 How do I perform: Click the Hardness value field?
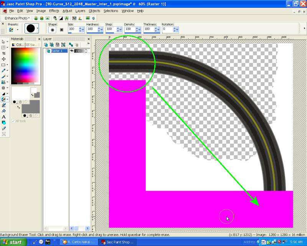click(x=92, y=29)
